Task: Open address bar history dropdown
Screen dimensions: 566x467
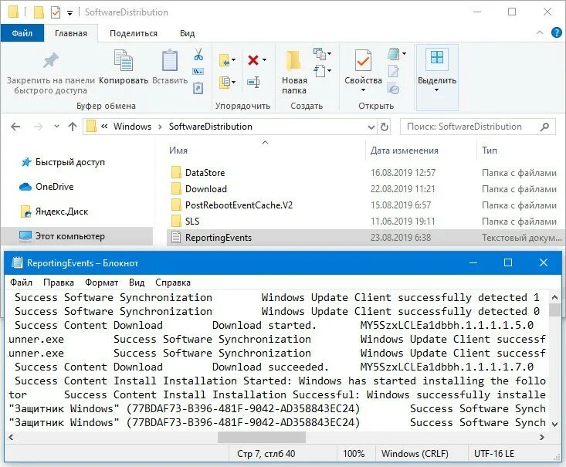Action: coord(371,127)
